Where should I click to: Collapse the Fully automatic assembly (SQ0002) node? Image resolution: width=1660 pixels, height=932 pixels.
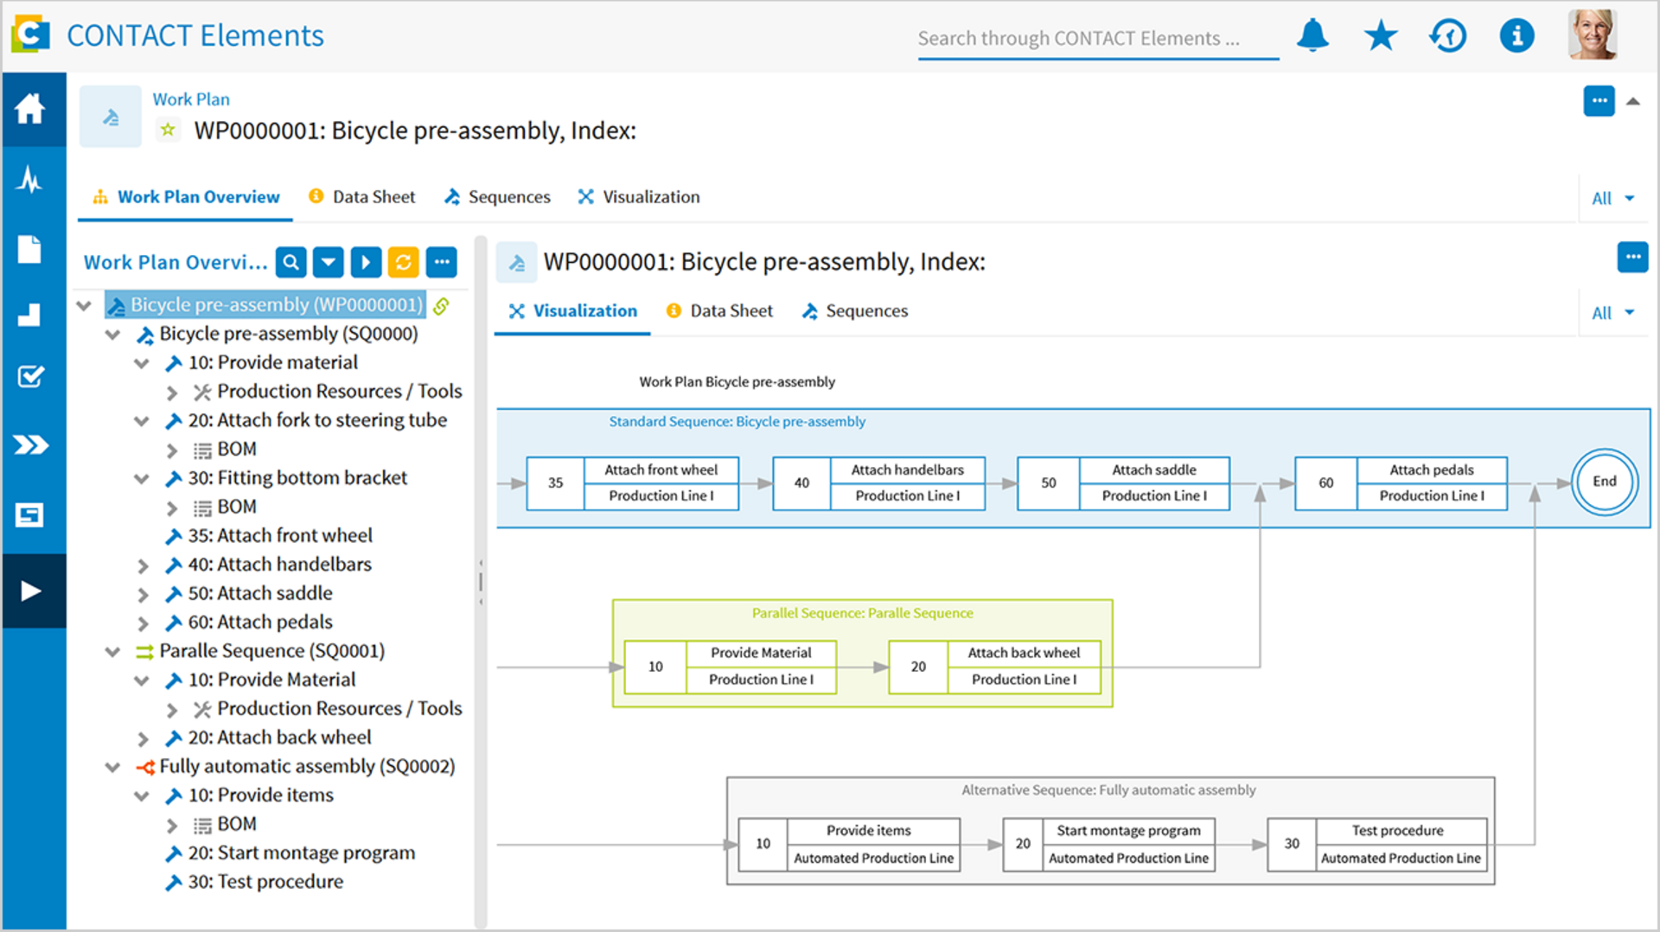(x=113, y=768)
